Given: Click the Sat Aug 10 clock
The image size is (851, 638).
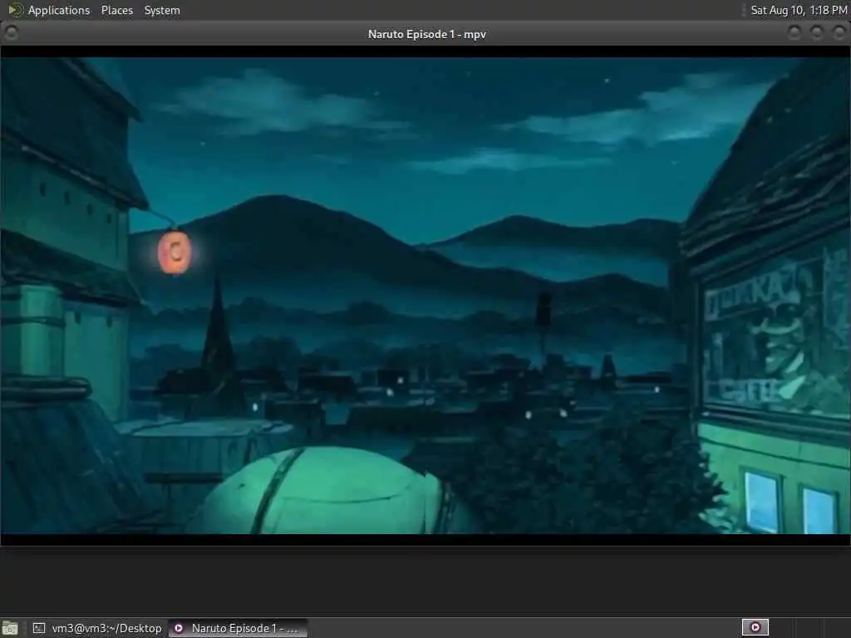Looking at the screenshot, I should (799, 10).
